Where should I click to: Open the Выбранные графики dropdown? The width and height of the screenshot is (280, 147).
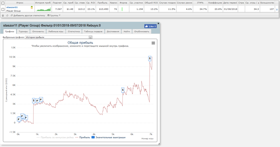(x=59, y=37)
